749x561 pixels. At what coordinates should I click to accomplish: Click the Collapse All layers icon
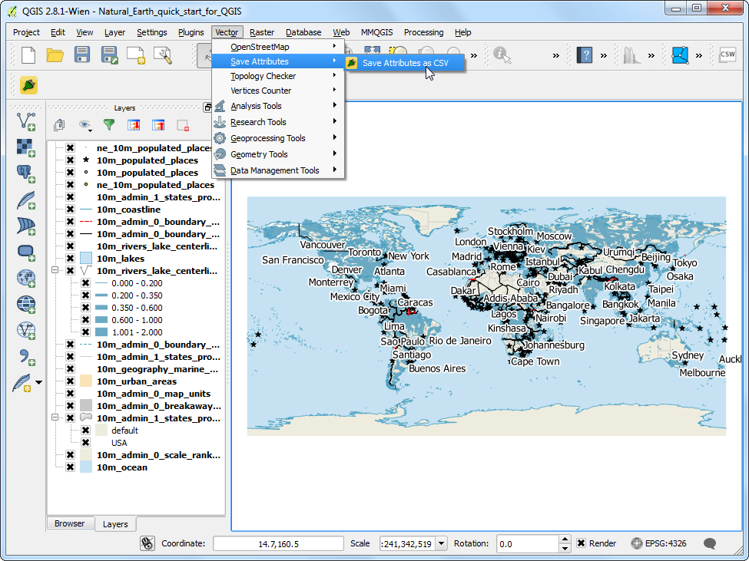click(x=158, y=125)
